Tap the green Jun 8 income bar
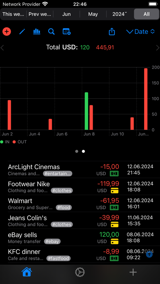Image resolution: width=160 pixels, height=284 pixels. coord(87,111)
